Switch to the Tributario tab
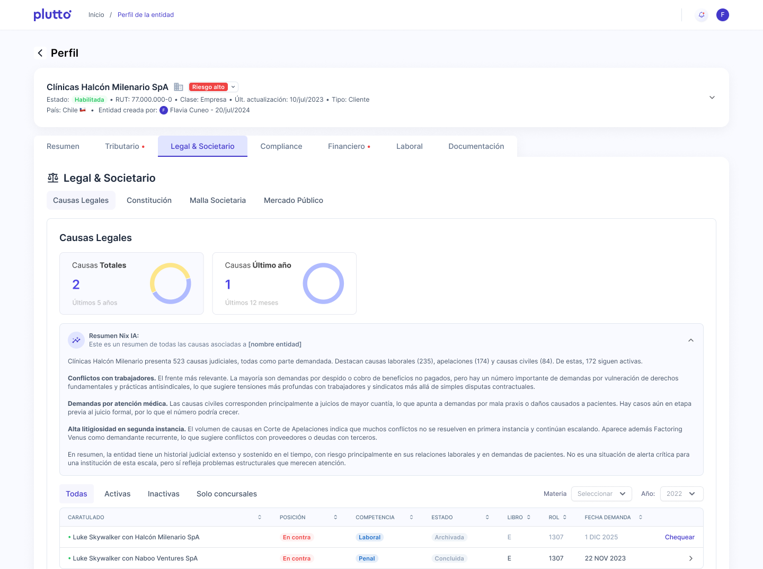The width and height of the screenshot is (763, 569). (125, 146)
